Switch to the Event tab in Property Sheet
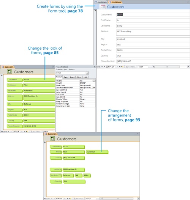This screenshot has width=190, height=200. click(x=72, y=77)
